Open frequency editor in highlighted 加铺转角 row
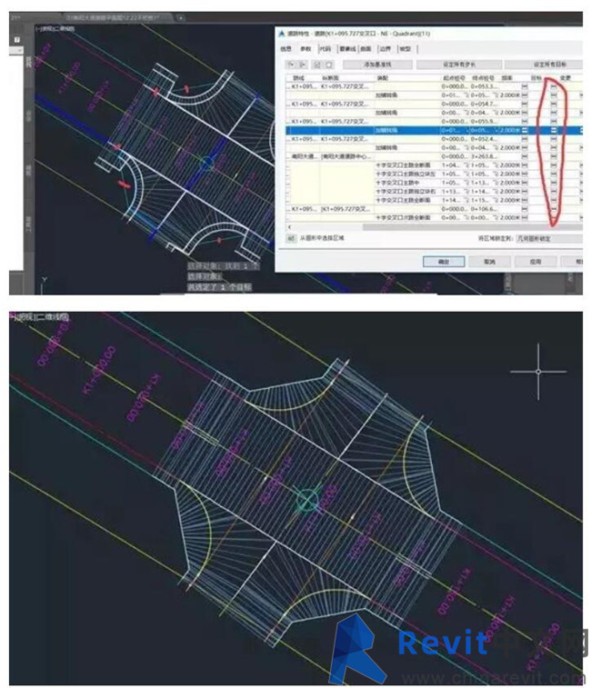591x688 pixels. tap(525, 130)
